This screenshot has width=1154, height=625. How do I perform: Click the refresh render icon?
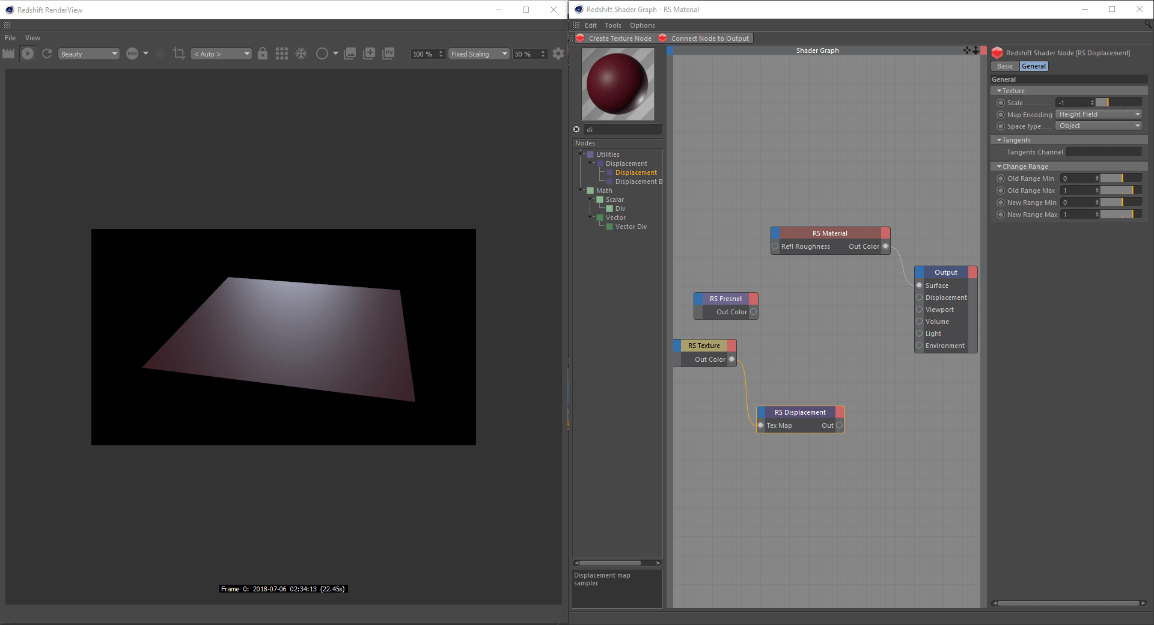(x=47, y=53)
